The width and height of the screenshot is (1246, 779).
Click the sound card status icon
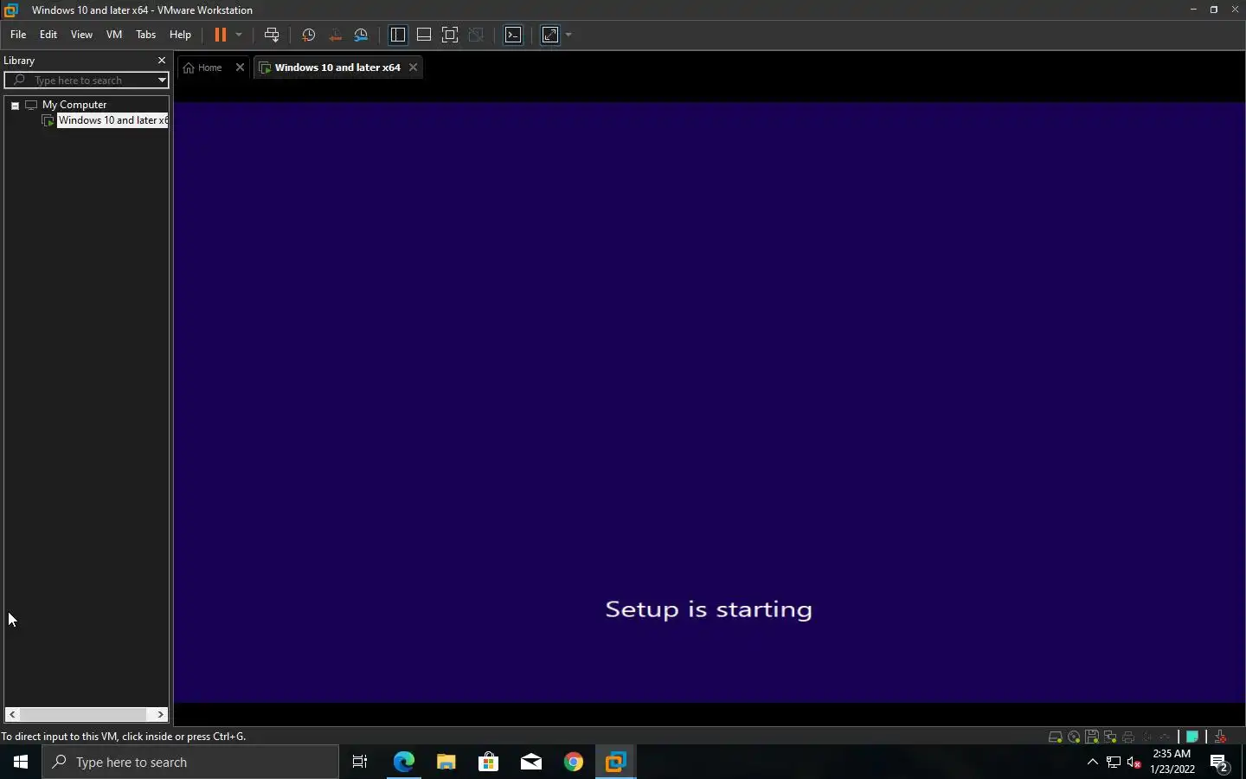[x=1147, y=737]
